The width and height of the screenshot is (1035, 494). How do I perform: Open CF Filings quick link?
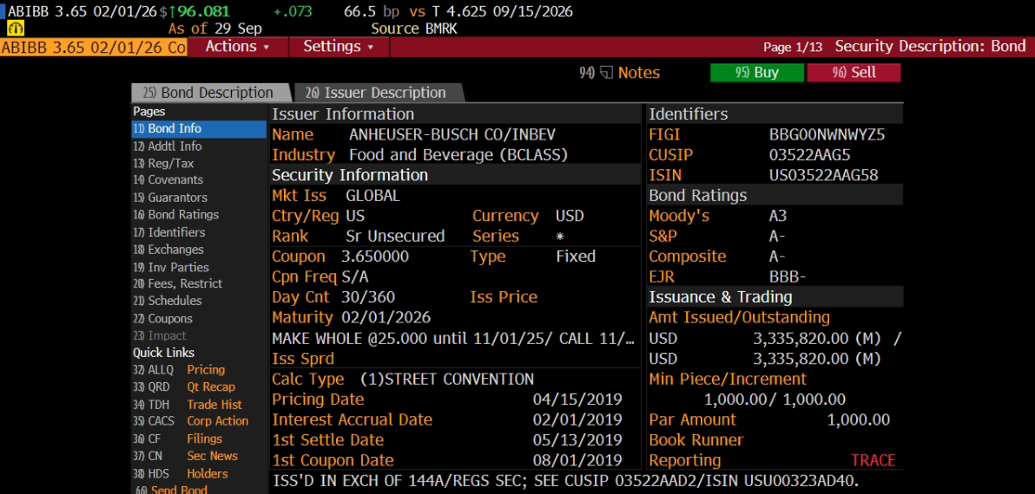[177, 439]
